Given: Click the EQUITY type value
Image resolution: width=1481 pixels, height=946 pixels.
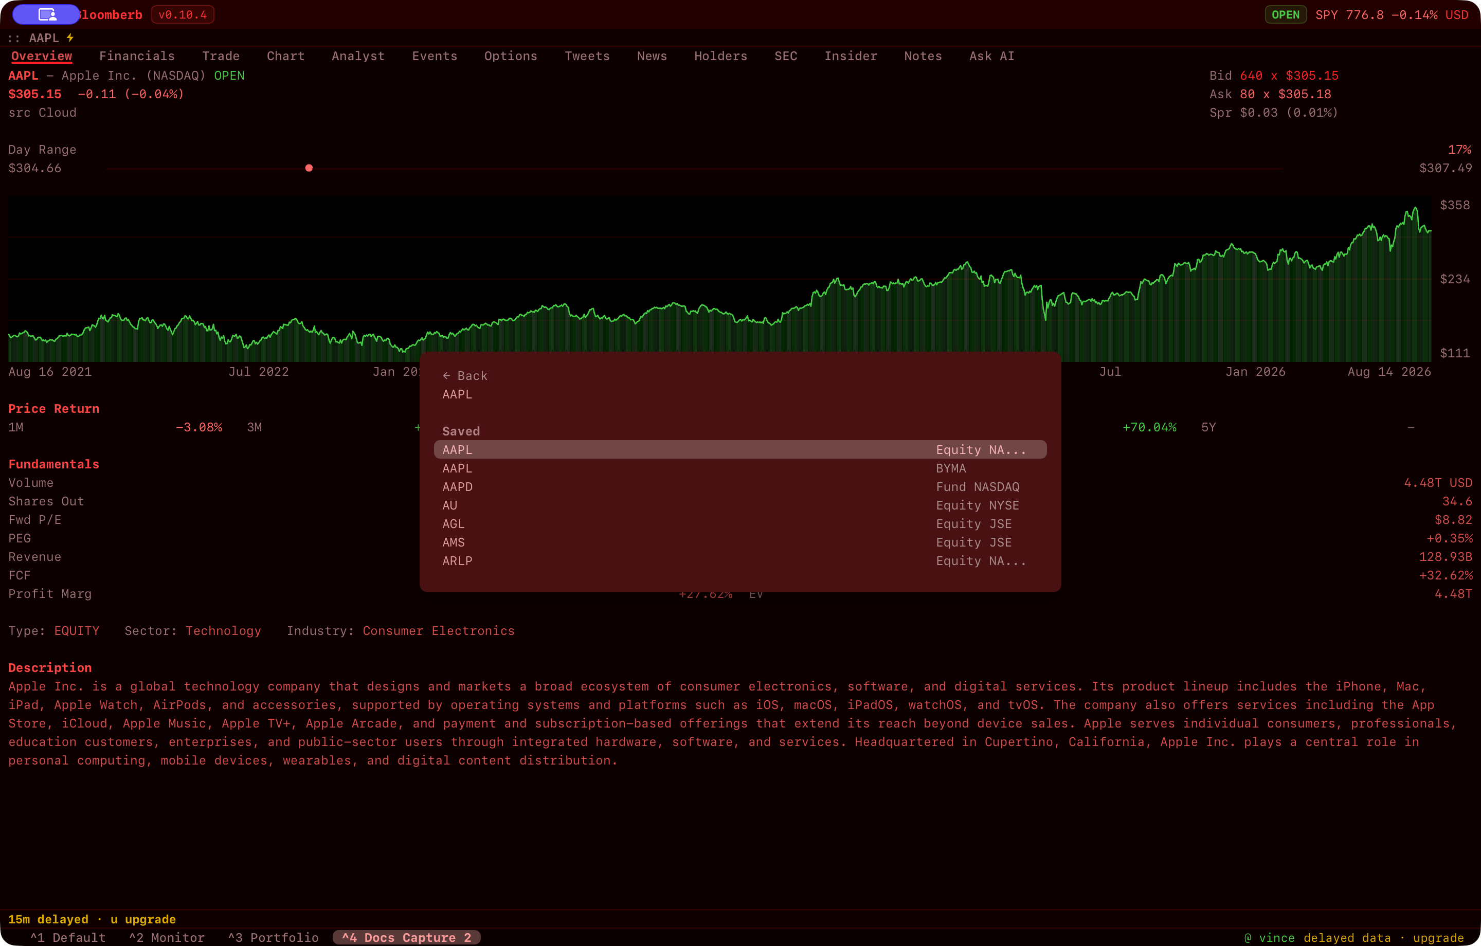Looking at the screenshot, I should point(77,631).
